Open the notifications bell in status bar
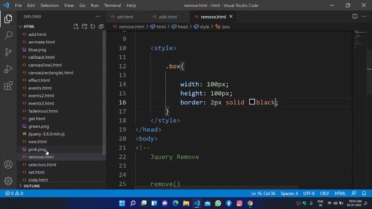 [364, 193]
